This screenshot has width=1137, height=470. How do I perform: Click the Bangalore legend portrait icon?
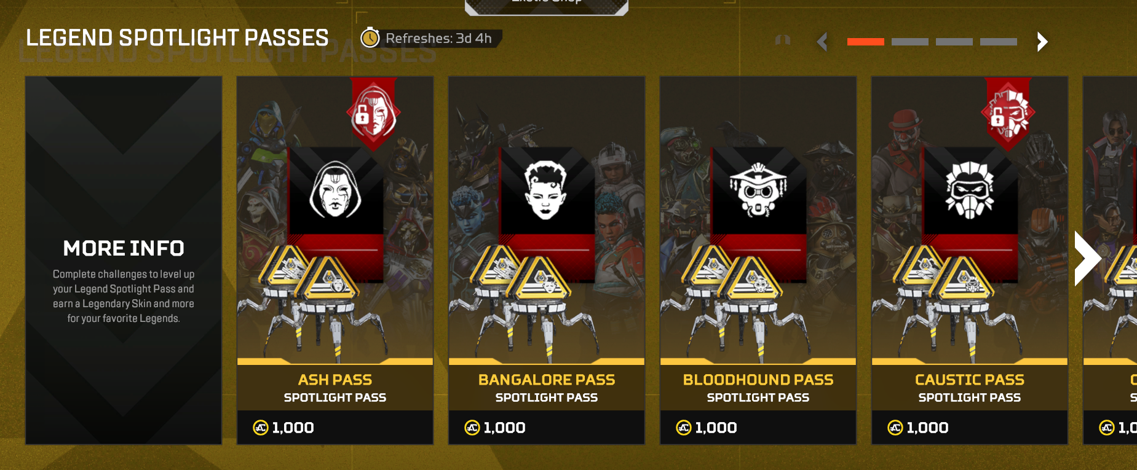point(546,190)
